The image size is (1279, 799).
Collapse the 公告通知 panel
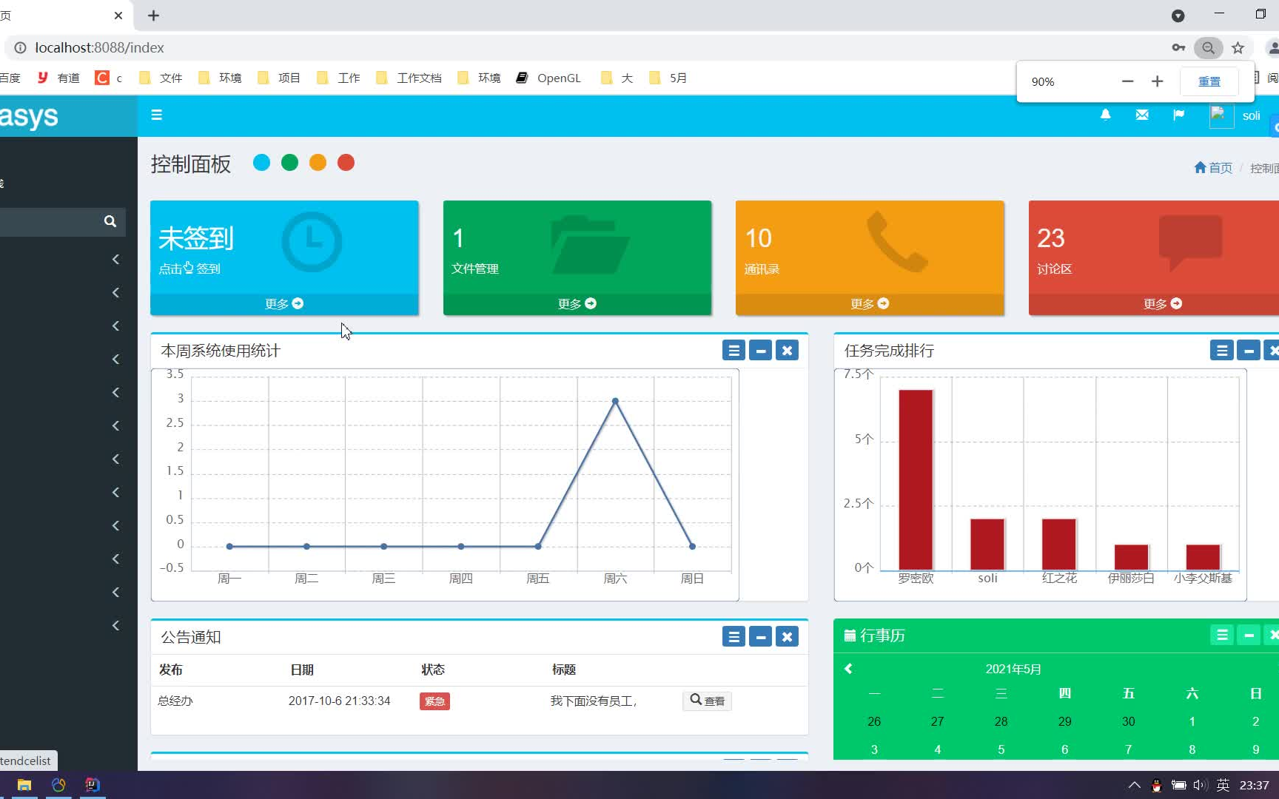[760, 637]
